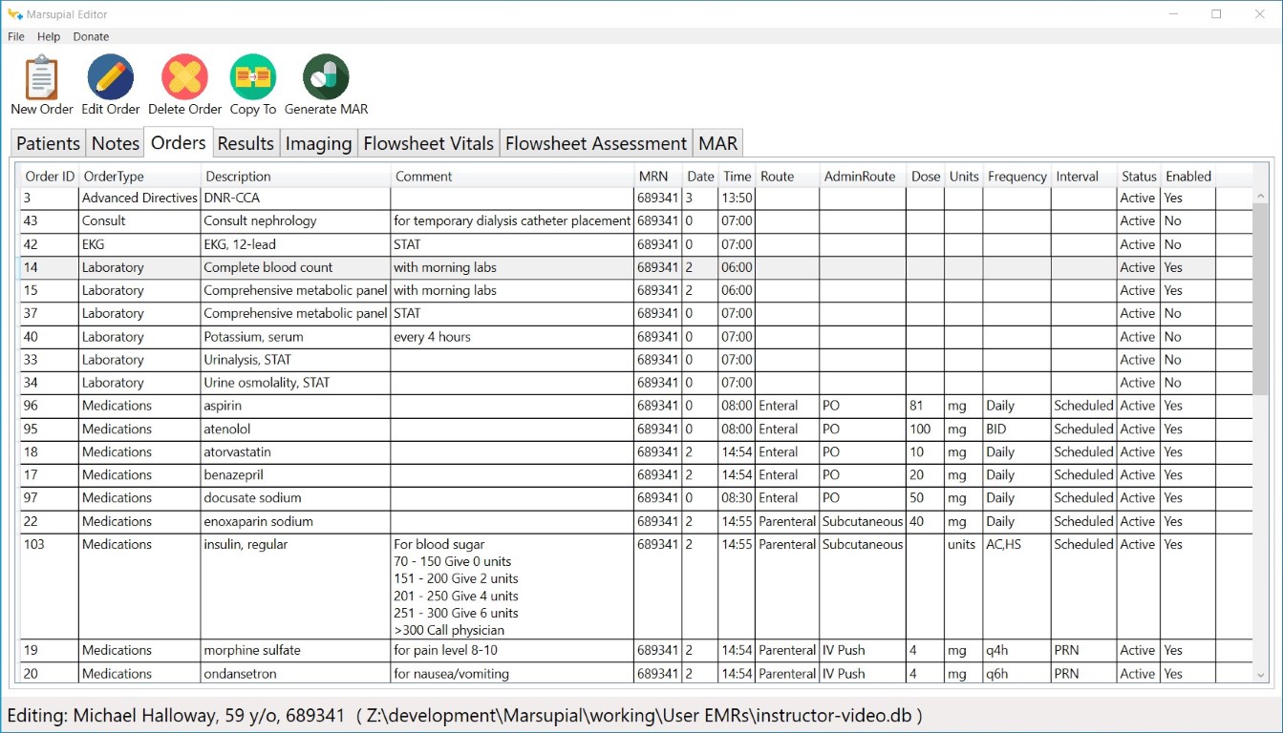1283x733 pixels.
Task: Click the Delete Order X icon
Action: [x=184, y=77]
